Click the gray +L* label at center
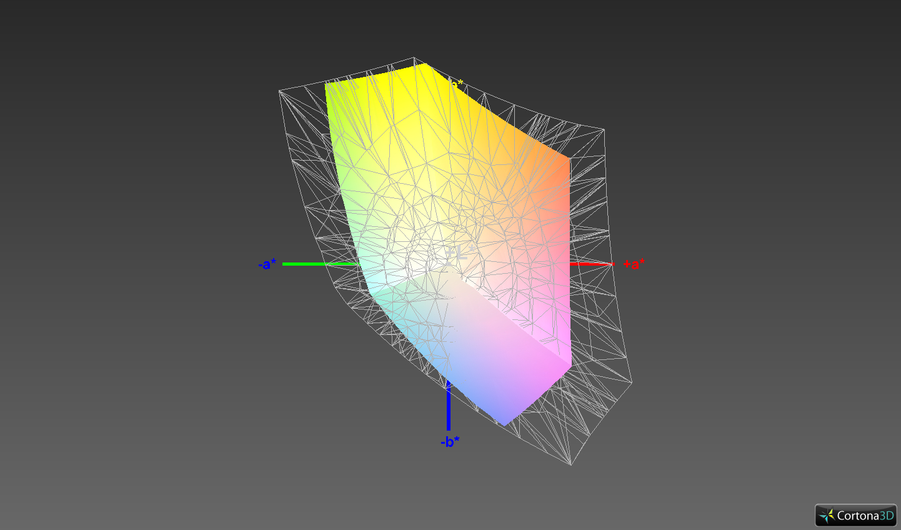The height and width of the screenshot is (530, 901). pos(456,254)
